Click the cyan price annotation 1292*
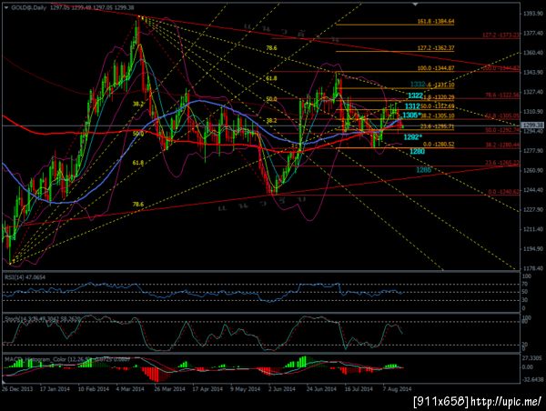 pyautogui.click(x=413, y=137)
